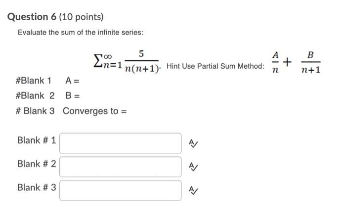This screenshot has width=346, height=208.
Task: Click the 'Blank # 2' field label
Action: coord(37,164)
